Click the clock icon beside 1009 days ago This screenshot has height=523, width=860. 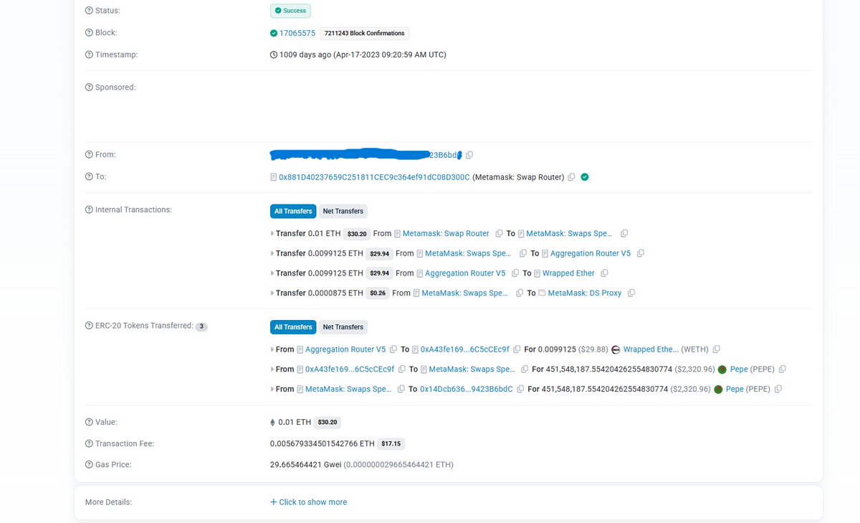(x=273, y=55)
